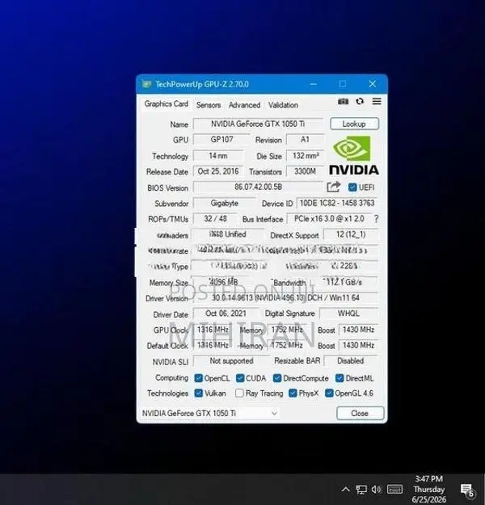The height and width of the screenshot is (505, 485).
Task: Click the Driver Version field 30.0.14.9613
Action: tap(285, 298)
